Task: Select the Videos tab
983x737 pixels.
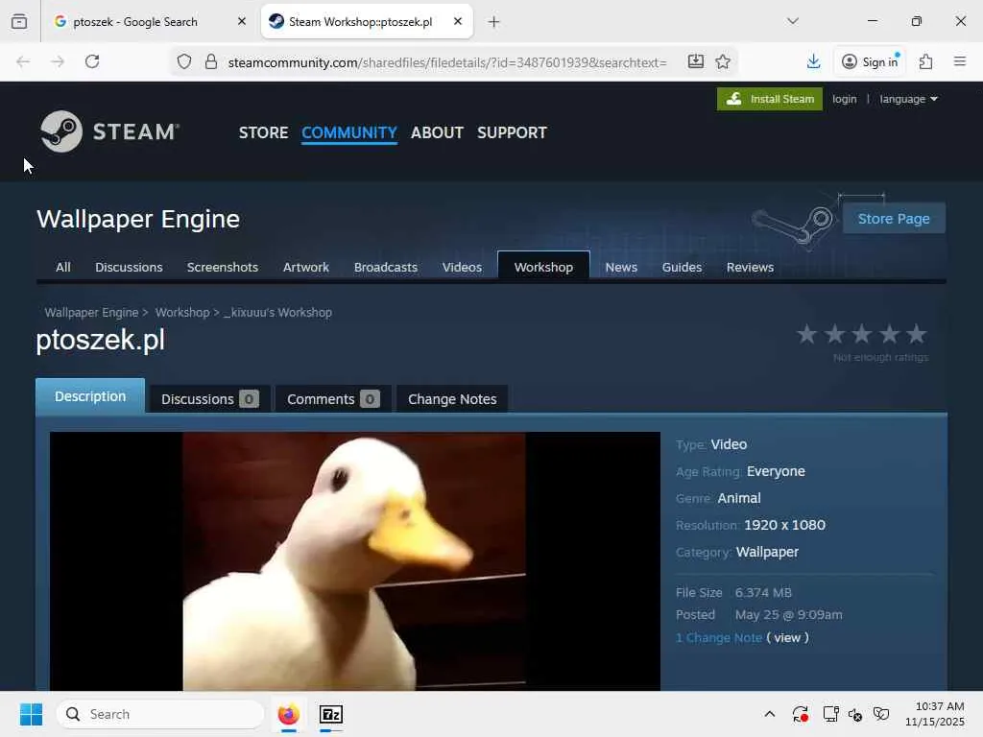Action: tap(462, 267)
